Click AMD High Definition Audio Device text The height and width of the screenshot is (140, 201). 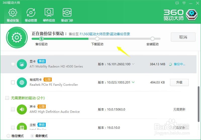(x=55, y=112)
